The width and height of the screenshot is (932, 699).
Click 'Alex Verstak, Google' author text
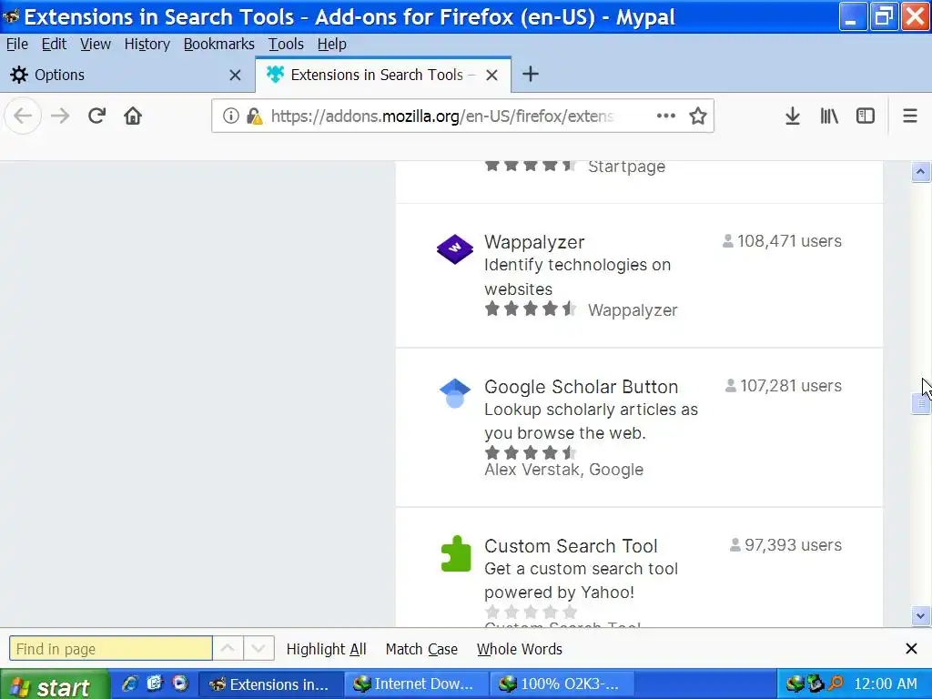[x=564, y=470]
